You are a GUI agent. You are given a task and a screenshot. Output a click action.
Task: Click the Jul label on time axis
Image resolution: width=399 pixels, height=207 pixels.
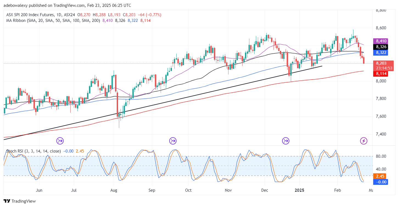pos(74,190)
